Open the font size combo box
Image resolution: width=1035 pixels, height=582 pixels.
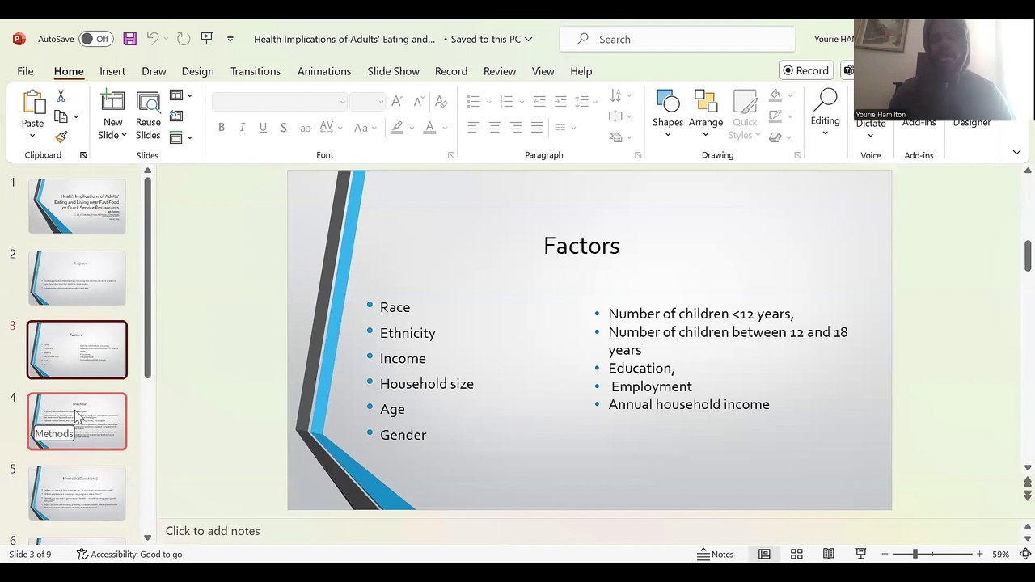[366, 102]
